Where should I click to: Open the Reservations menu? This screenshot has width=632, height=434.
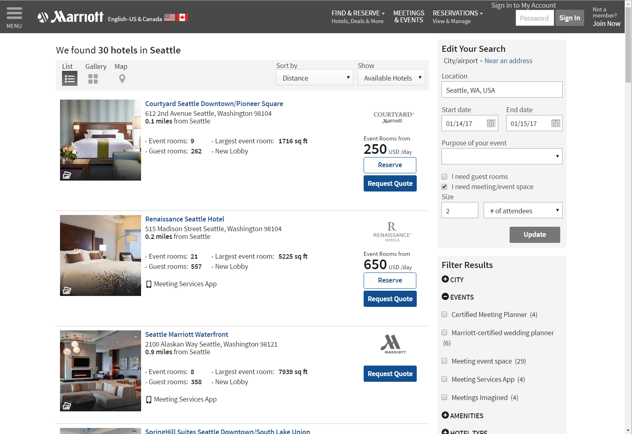457,17
